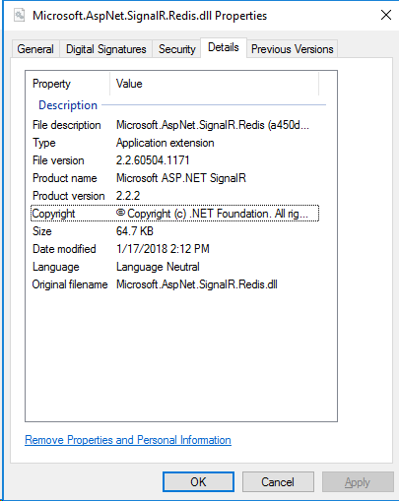Select the Language property label
Image resolution: width=399 pixels, height=501 pixels.
56,267
